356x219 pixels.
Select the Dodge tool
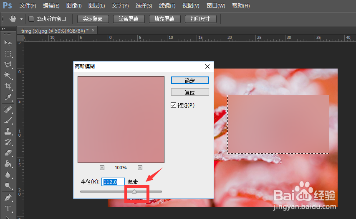[8, 186]
